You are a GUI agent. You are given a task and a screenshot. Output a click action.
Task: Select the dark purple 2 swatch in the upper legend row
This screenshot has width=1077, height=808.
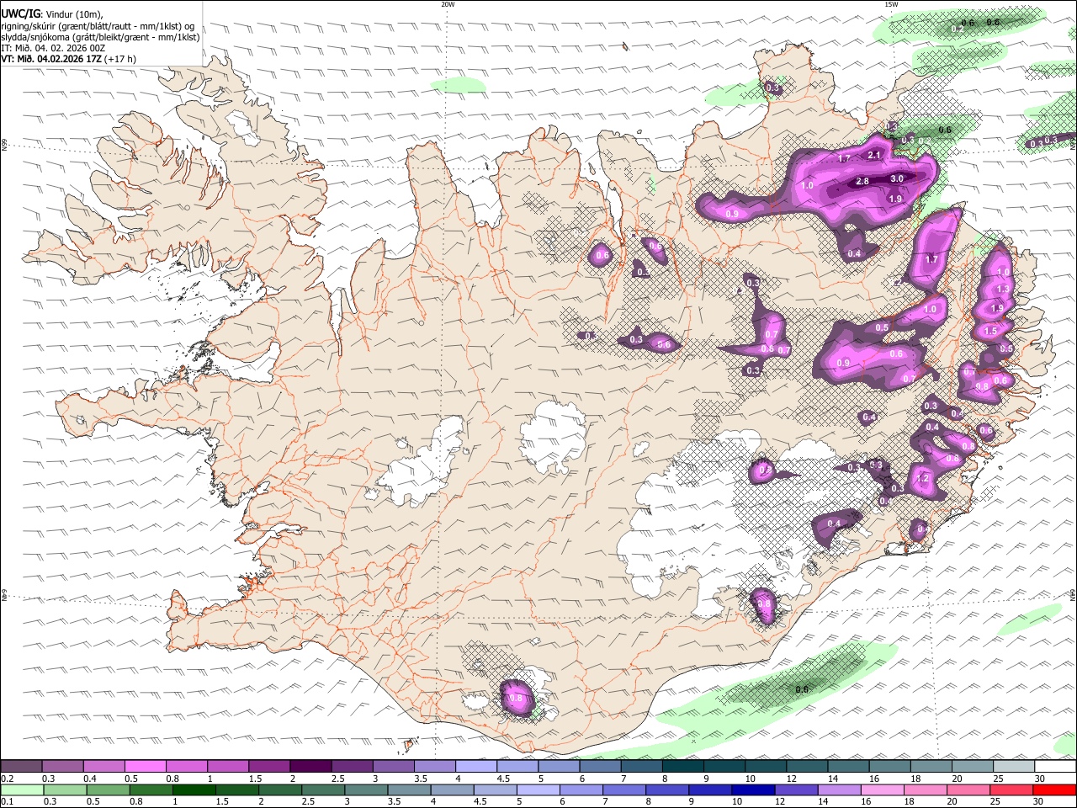pos(310,766)
